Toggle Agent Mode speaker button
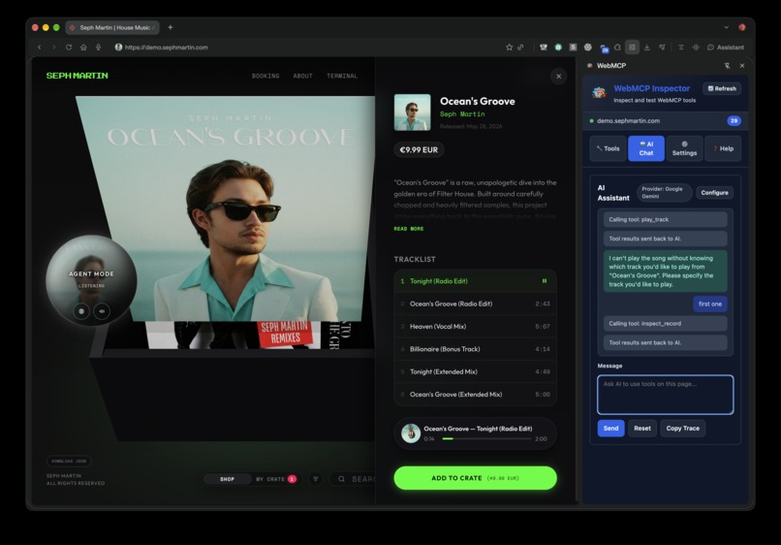The image size is (781, 545). coord(102,311)
